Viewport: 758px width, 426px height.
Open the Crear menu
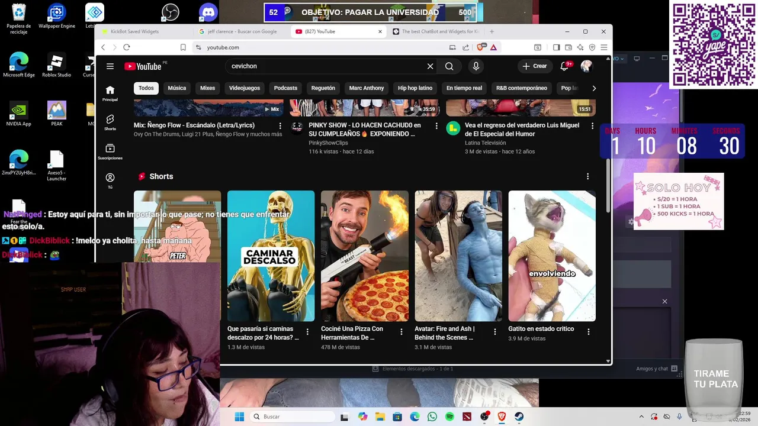pyautogui.click(x=535, y=66)
